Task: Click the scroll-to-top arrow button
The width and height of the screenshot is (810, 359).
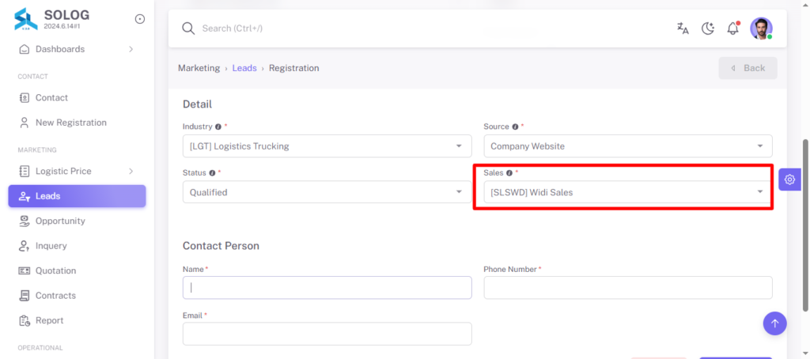Action: click(775, 323)
